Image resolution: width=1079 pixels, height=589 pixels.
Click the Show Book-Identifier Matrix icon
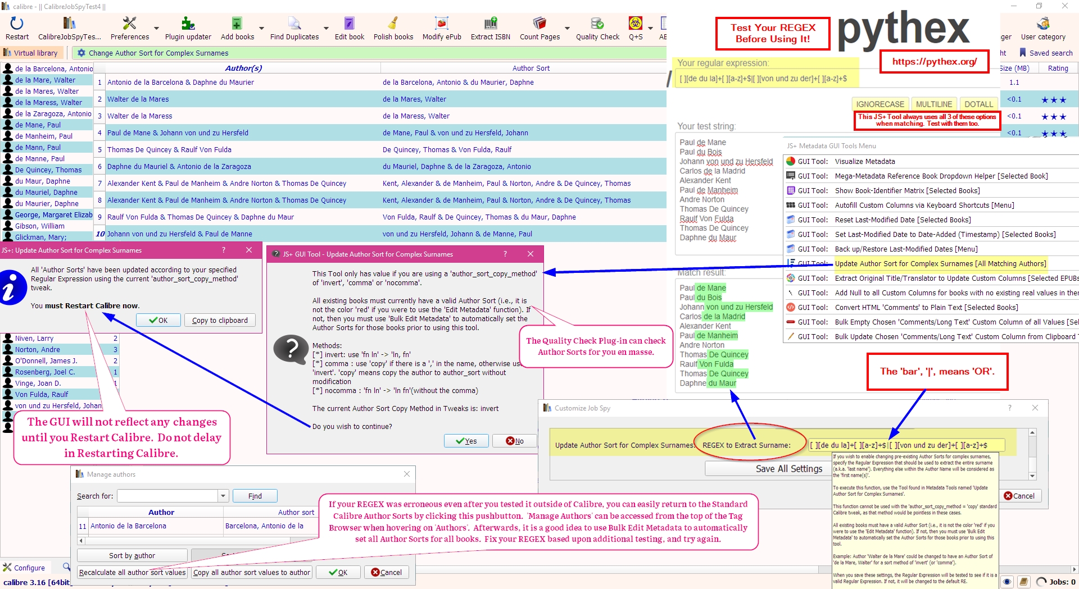click(791, 190)
